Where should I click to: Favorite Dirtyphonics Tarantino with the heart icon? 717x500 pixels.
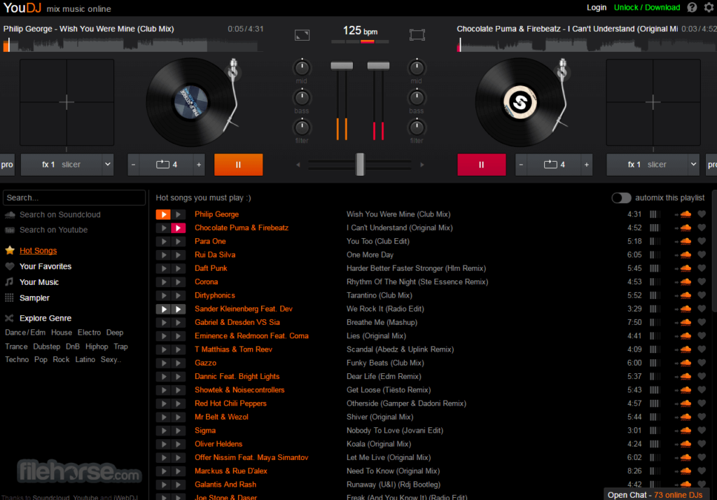[702, 295]
